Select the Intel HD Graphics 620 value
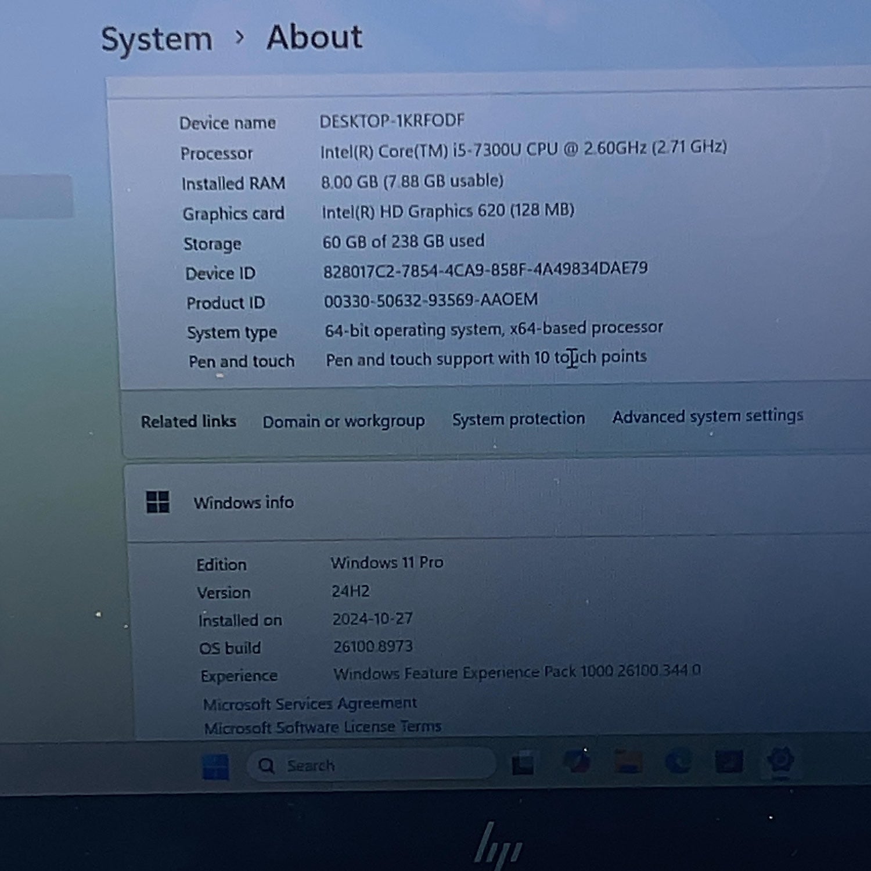 pyautogui.click(x=448, y=211)
